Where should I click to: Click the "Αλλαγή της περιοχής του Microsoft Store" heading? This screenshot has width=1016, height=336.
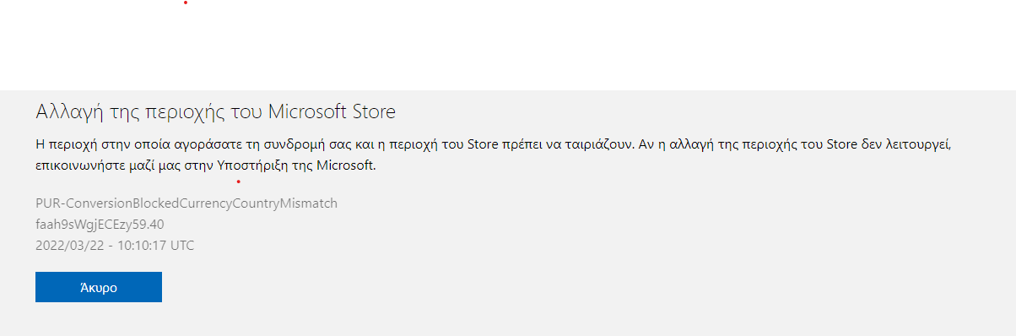click(x=216, y=111)
